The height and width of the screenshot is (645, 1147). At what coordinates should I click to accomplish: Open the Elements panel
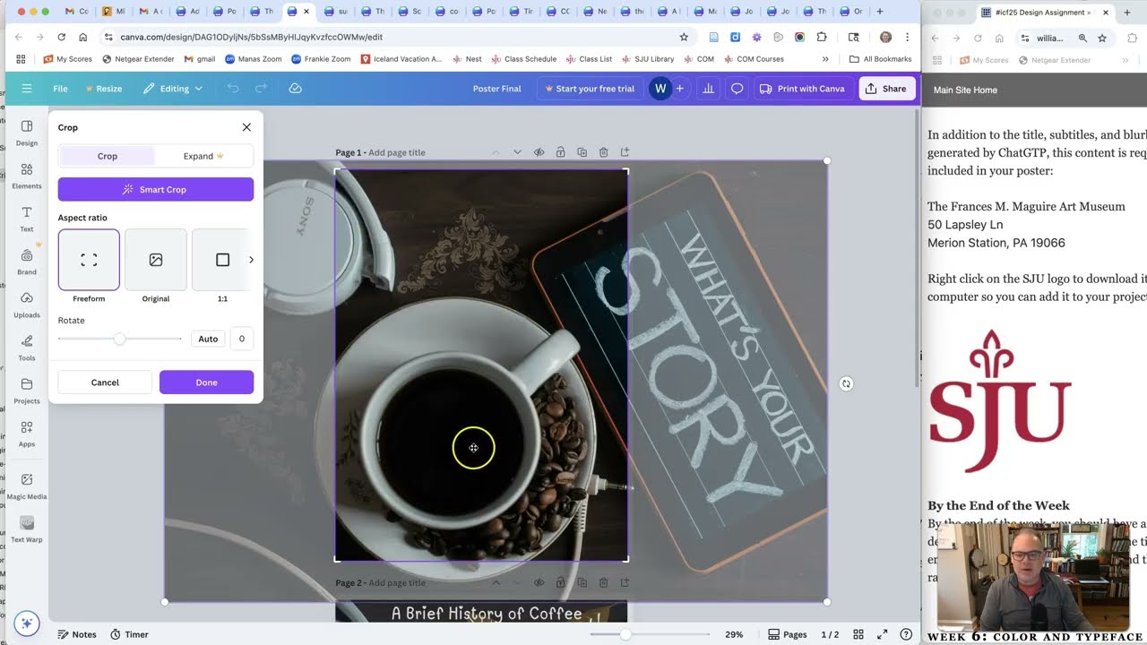point(27,176)
